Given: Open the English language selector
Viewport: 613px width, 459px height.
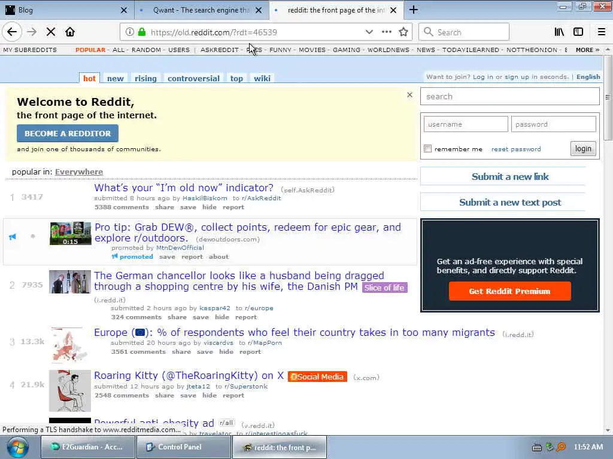Looking at the screenshot, I should pos(588,77).
